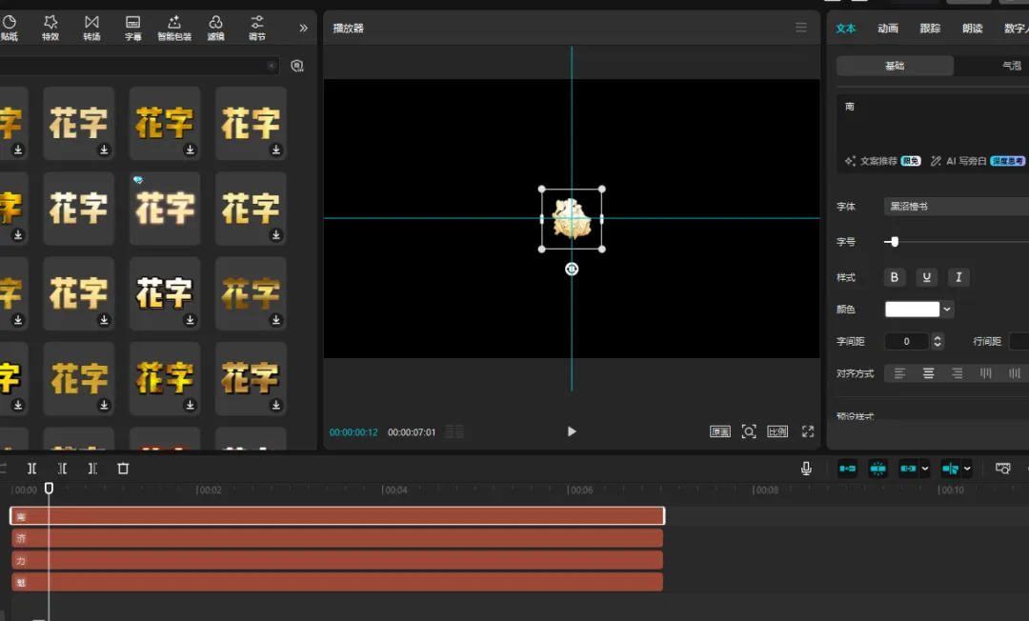Click the current timecode 00:00:00:12
This screenshot has width=1029, height=621.
click(x=353, y=432)
